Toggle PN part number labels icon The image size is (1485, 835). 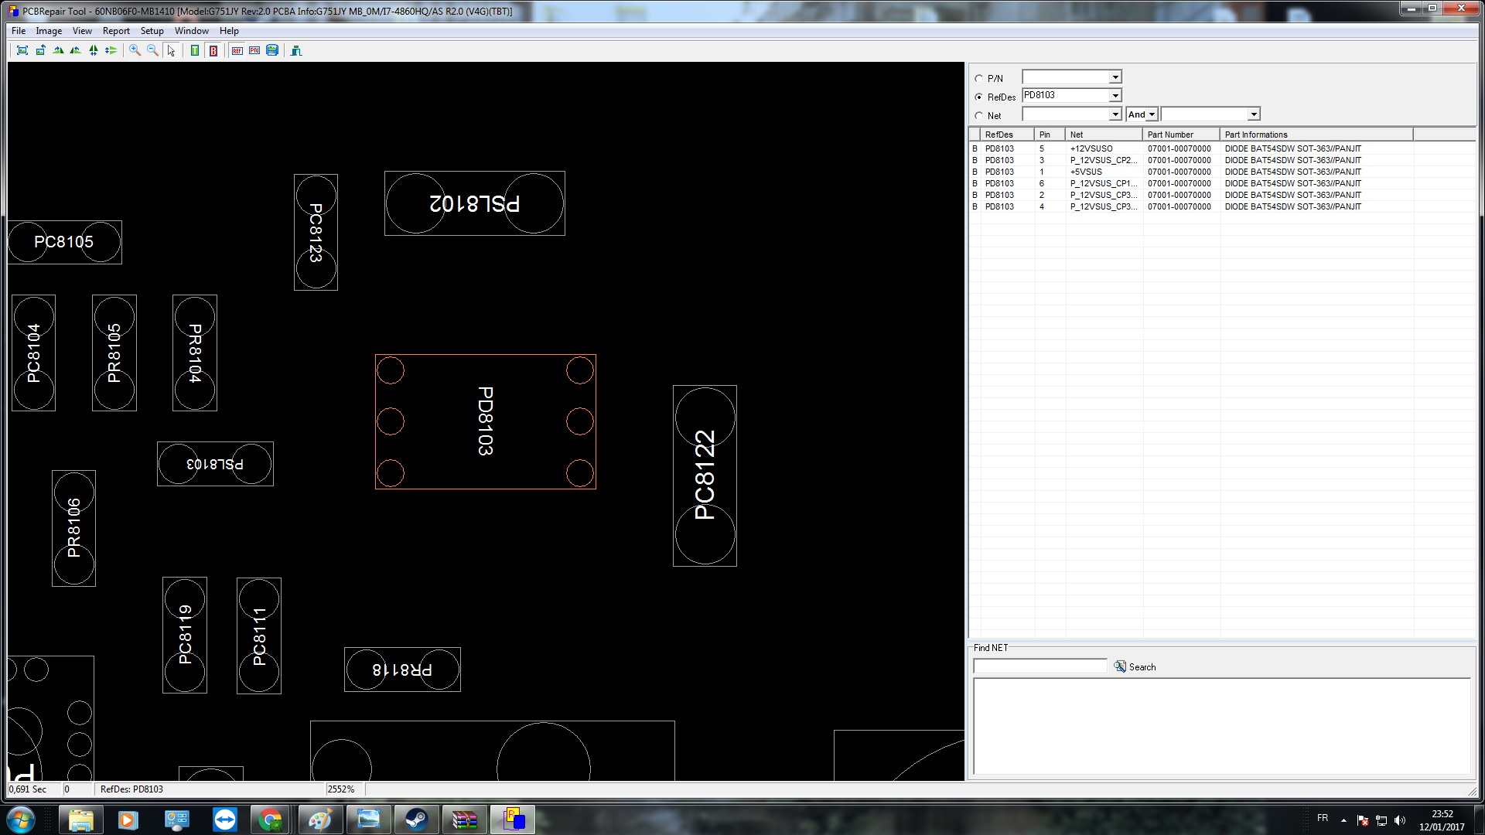click(x=254, y=50)
